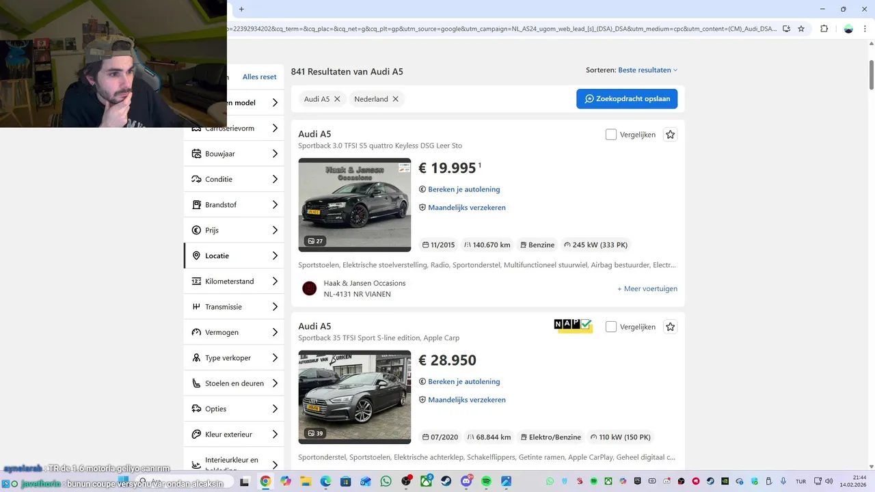Click the € 28.950 price
The height and width of the screenshot is (492, 875).
(x=447, y=360)
